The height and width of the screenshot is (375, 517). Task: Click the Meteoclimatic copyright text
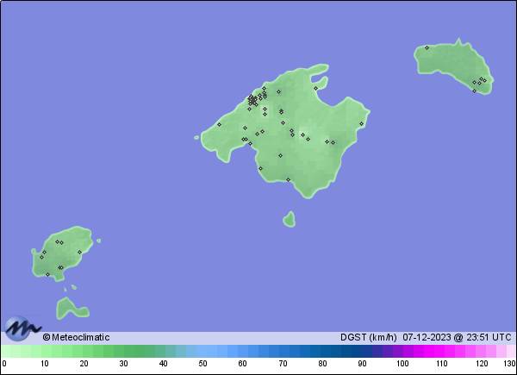76,337
